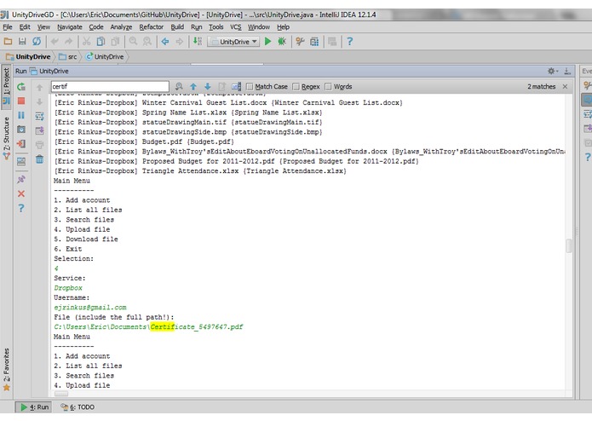Hide the Run tool window using the hide icon
Screen dimensions: 592x421
pyautogui.click(x=567, y=71)
